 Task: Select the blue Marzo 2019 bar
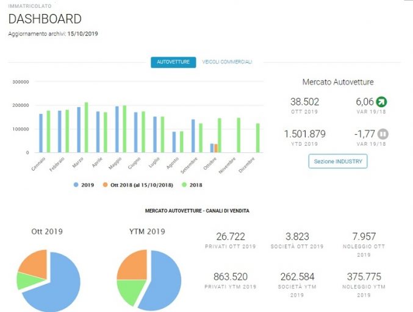(79, 130)
